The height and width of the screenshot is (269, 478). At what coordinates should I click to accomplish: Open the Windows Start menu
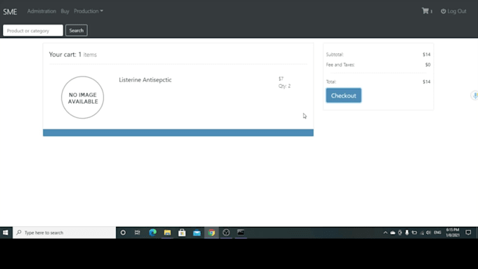coord(6,232)
